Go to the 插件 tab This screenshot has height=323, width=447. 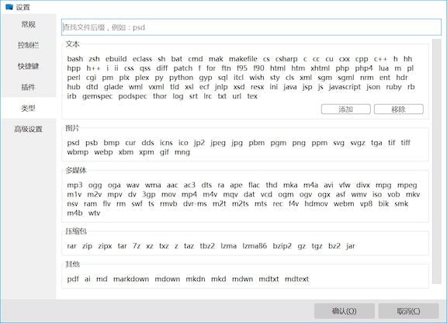coord(28,87)
